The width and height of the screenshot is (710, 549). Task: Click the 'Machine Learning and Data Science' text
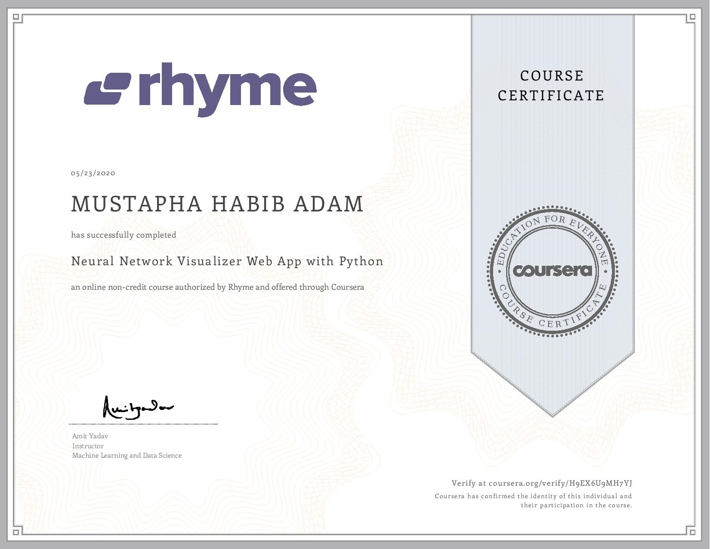click(127, 456)
